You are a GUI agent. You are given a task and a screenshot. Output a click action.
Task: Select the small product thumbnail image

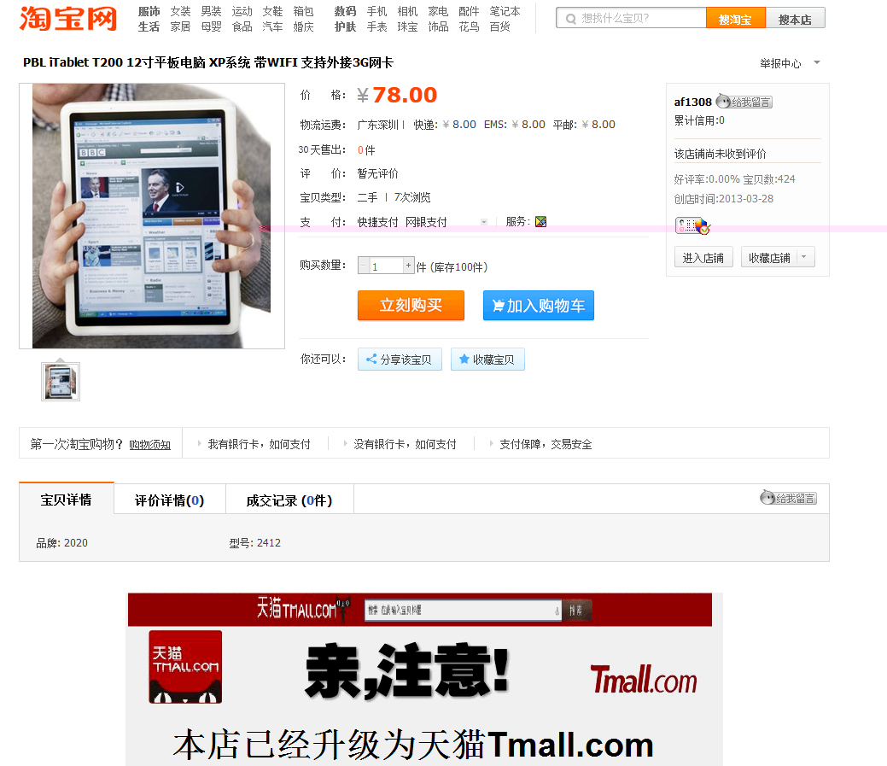pyautogui.click(x=61, y=382)
